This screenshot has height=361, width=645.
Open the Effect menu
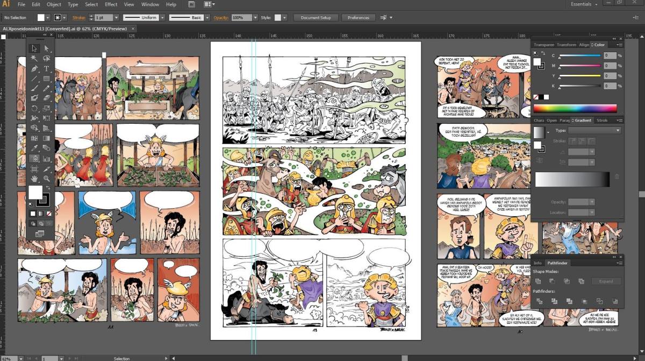click(x=111, y=4)
